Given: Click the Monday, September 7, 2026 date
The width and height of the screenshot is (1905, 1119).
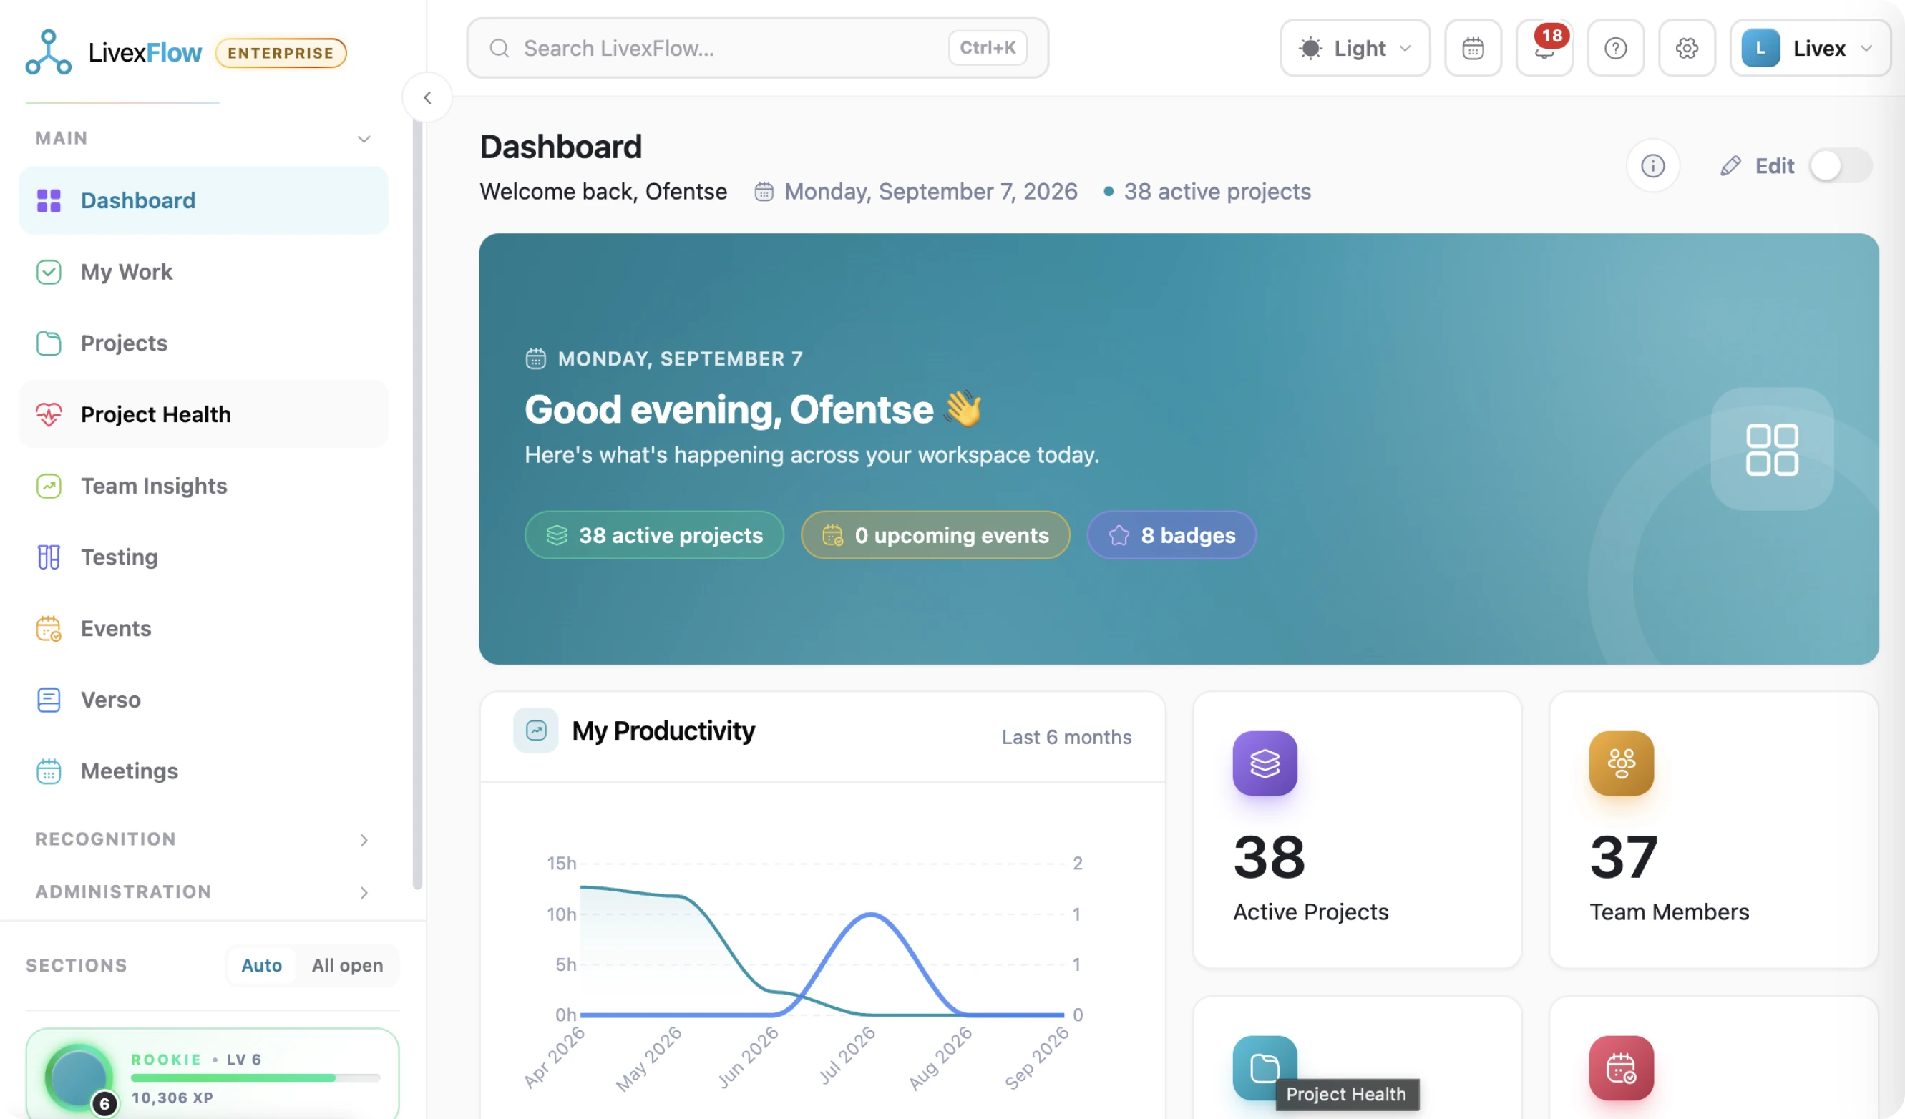Looking at the screenshot, I should 930,191.
